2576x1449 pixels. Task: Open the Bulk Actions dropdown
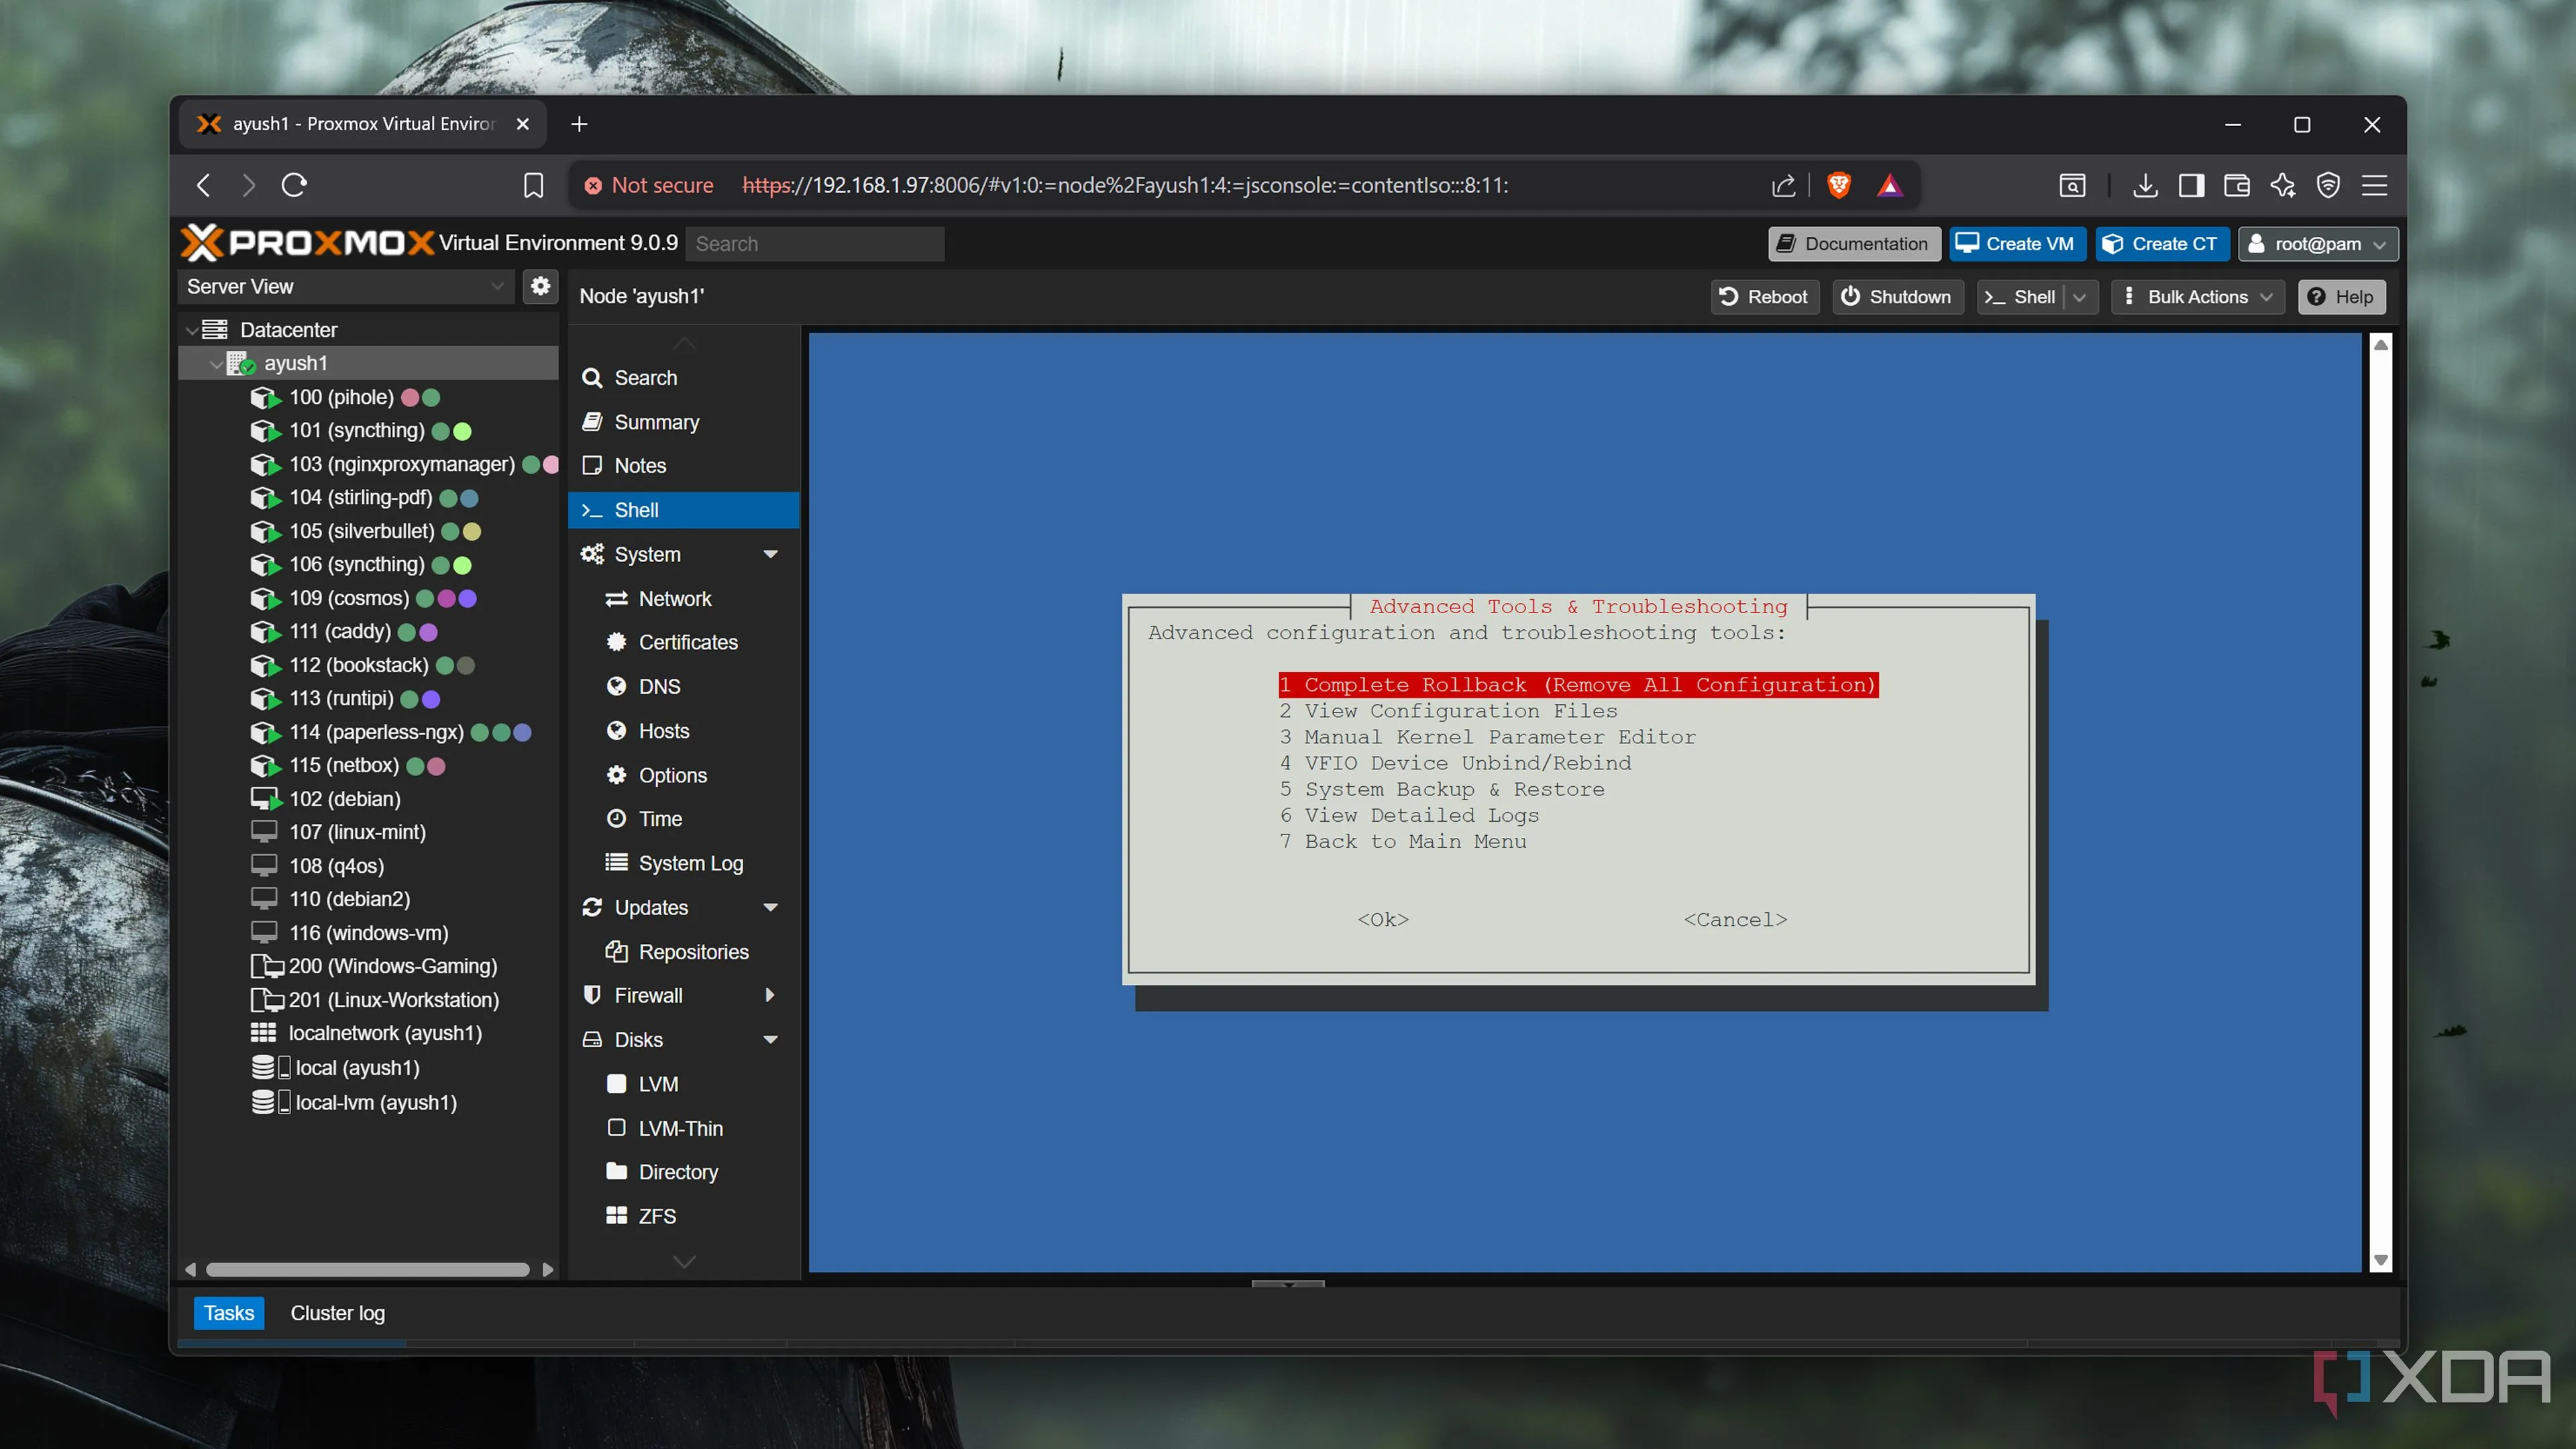pos(2198,297)
